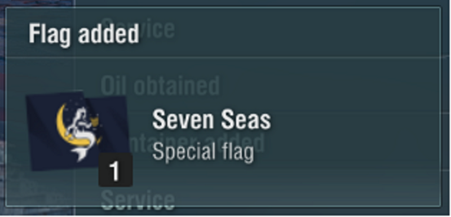Click the word Flag in header
Screen dimensions: 451x217
pyautogui.click(x=49, y=34)
